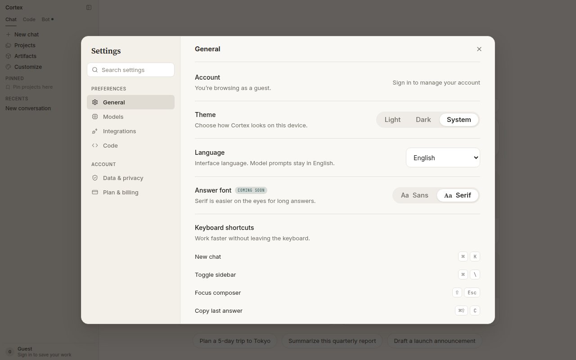This screenshot has width=576, height=360.
Task: Open Models settings section
Action: (x=130, y=117)
